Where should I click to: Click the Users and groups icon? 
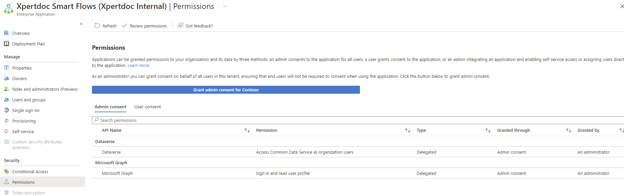pyautogui.click(x=6, y=99)
